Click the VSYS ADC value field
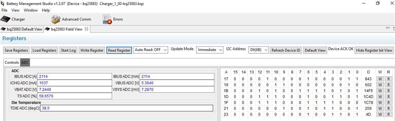This screenshot has width=395, height=121. [x=177, y=89]
